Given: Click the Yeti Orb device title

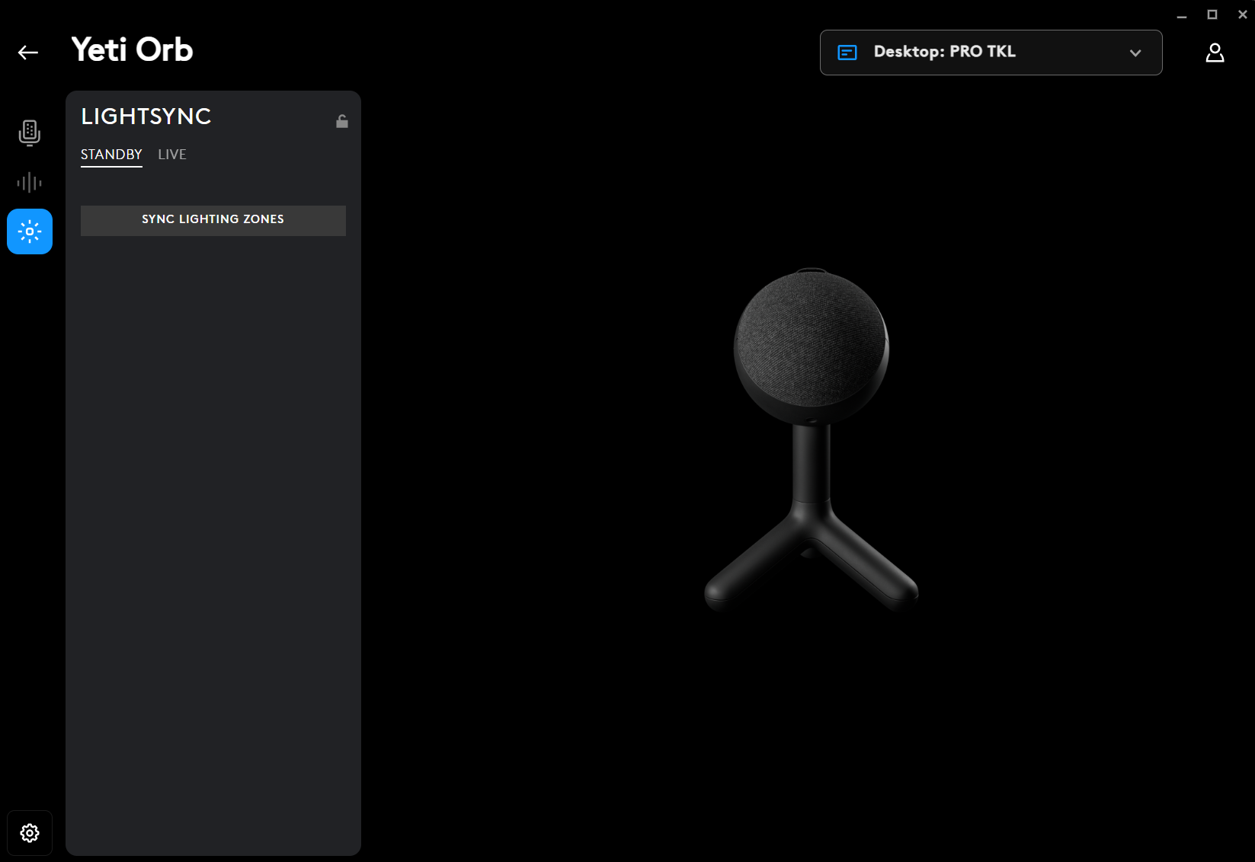Looking at the screenshot, I should point(133,50).
